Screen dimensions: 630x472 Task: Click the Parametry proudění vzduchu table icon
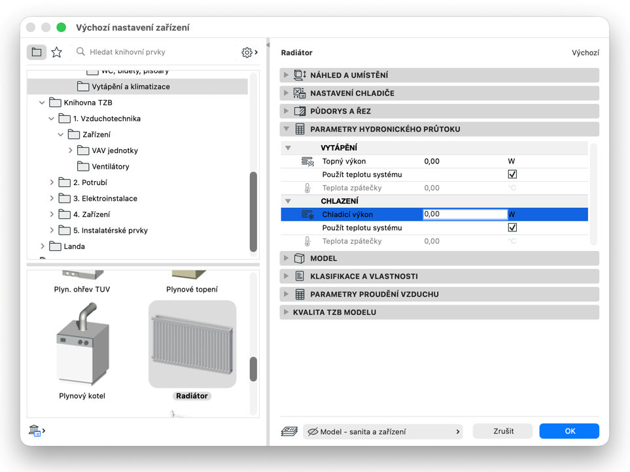coord(300,294)
